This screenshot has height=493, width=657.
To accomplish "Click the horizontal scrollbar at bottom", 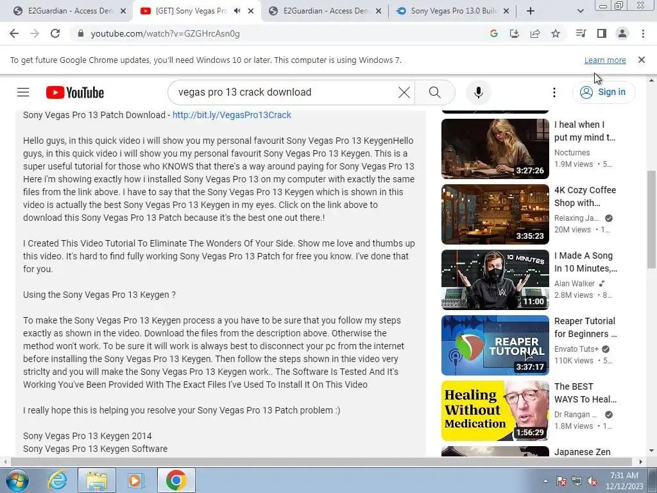I will click(x=321, y=462).
